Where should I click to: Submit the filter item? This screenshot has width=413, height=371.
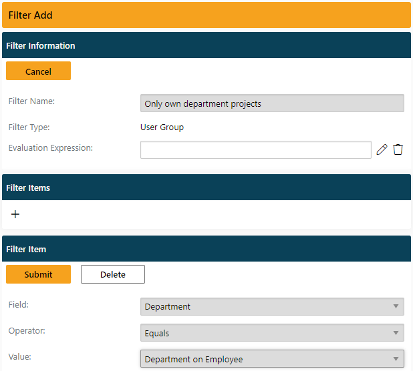[39, 274]
